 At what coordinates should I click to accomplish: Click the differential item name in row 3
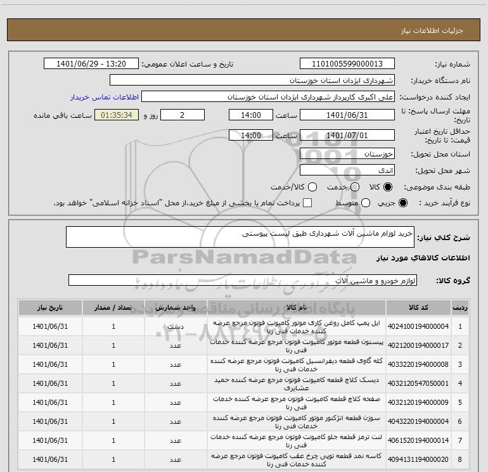pos(297,365)
